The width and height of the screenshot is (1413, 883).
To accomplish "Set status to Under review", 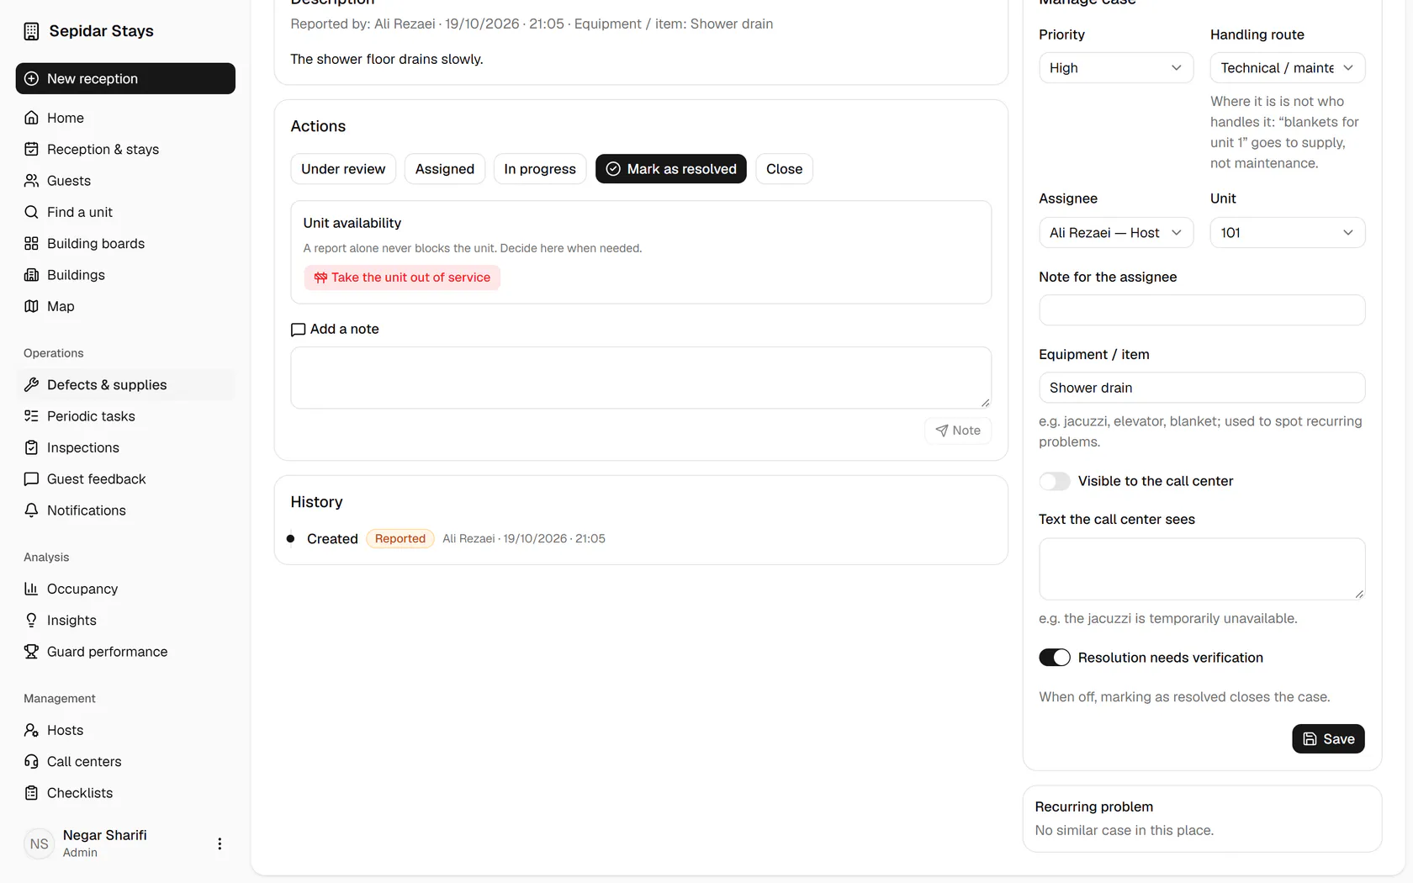I will pos(343,169).
